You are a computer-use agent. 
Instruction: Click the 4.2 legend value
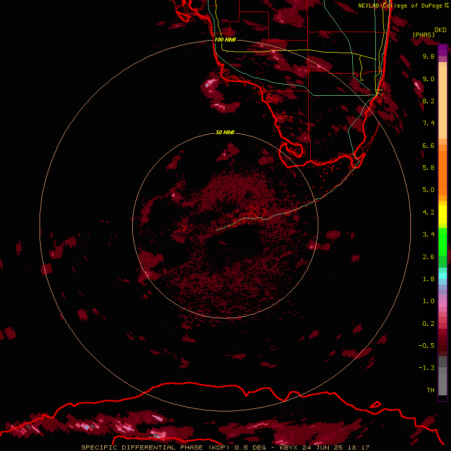pyautogui.click(x=428, y=212)
